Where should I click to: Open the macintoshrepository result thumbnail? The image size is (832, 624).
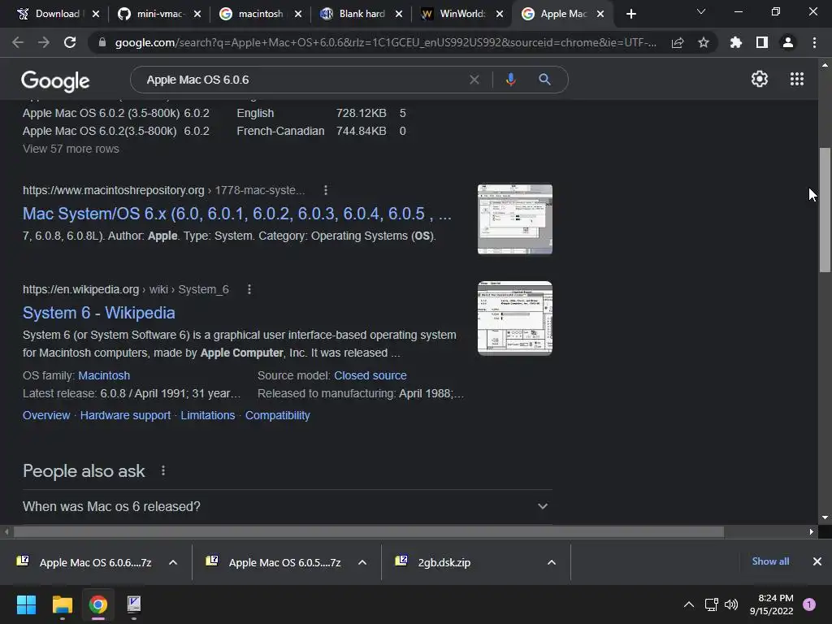(x=514, y=219)
